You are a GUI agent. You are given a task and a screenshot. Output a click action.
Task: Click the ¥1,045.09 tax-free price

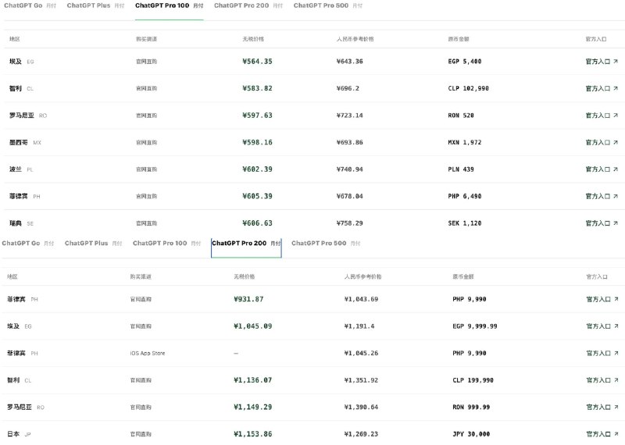click(252, 326)
